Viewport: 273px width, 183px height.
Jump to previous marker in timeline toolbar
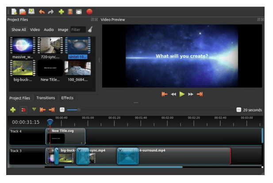pyautogui.click(x=42, y=110)
